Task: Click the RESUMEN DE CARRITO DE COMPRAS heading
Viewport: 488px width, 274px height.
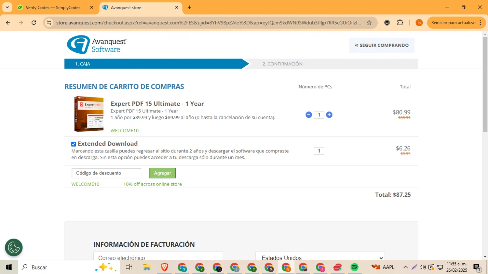Action: tap(124, 87)
